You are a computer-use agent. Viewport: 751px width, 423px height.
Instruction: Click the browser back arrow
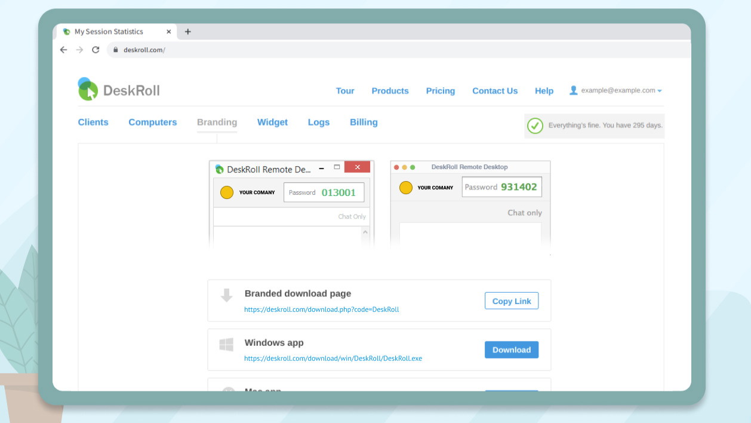(64, 50)
